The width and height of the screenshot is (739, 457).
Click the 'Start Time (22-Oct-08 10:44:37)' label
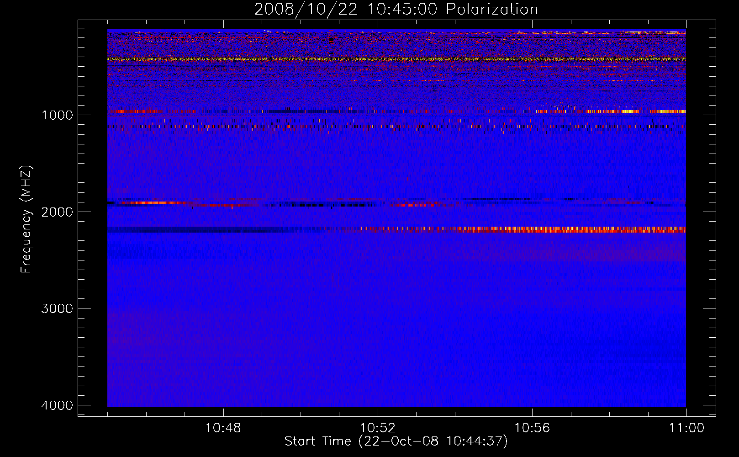tap(396, 441)
